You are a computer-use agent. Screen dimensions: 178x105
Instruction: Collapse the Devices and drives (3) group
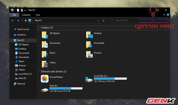[39, 72]
